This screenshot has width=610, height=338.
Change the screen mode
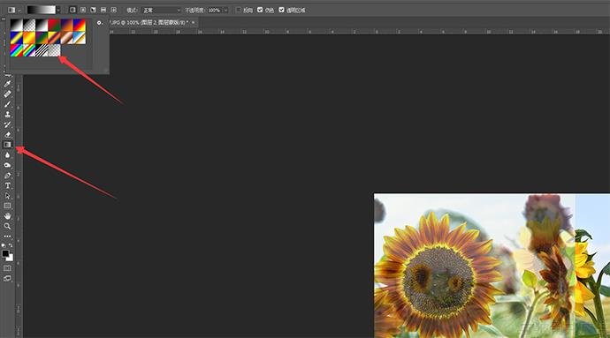point(7,278)
